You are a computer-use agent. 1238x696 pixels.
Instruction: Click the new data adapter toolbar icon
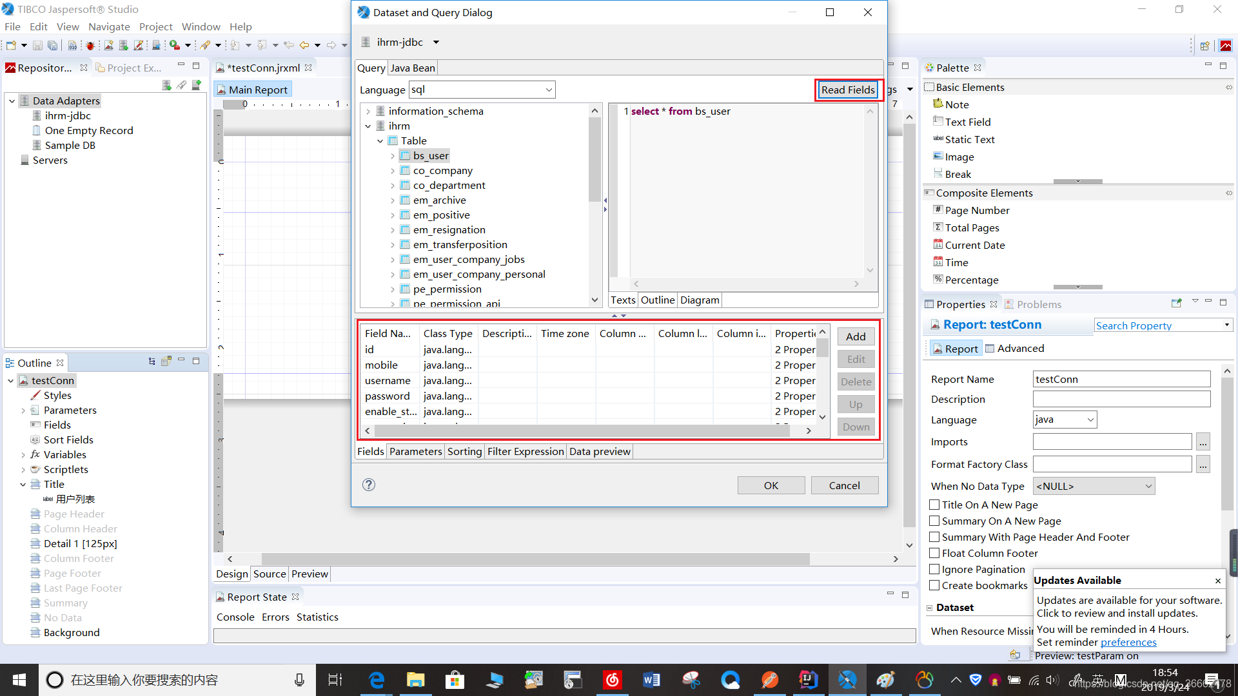click(x=123, y=45)
